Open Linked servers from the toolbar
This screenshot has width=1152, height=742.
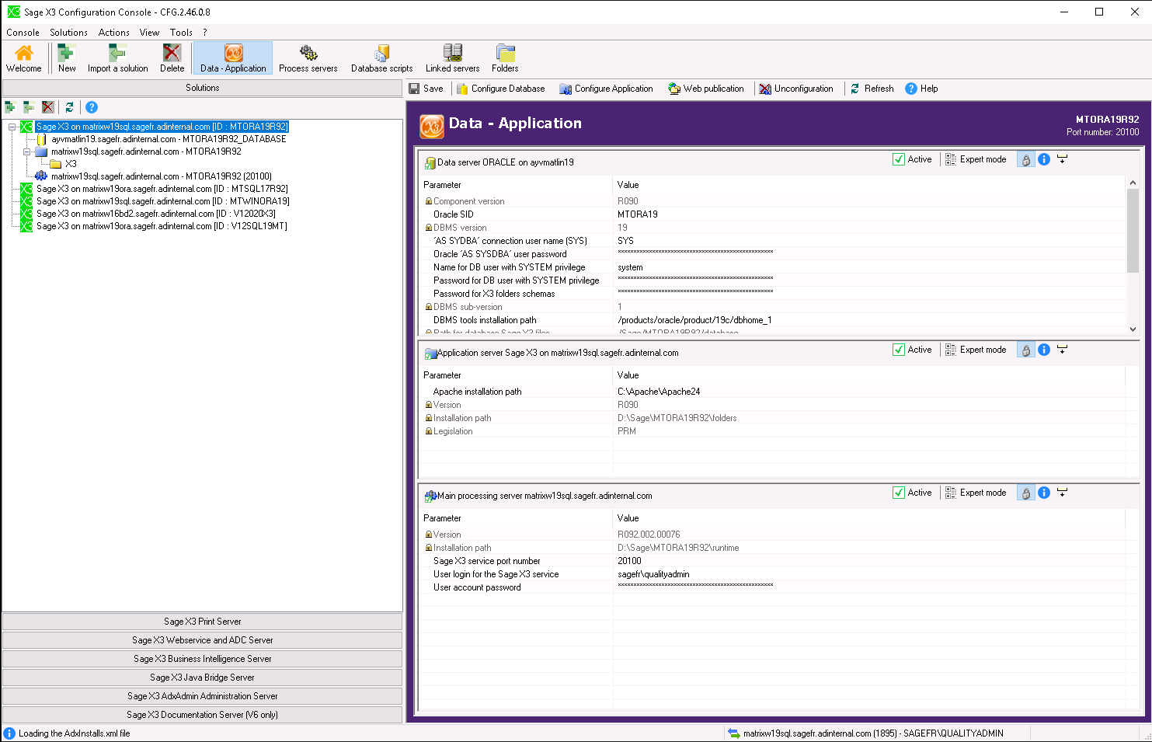tap(452, 58)
